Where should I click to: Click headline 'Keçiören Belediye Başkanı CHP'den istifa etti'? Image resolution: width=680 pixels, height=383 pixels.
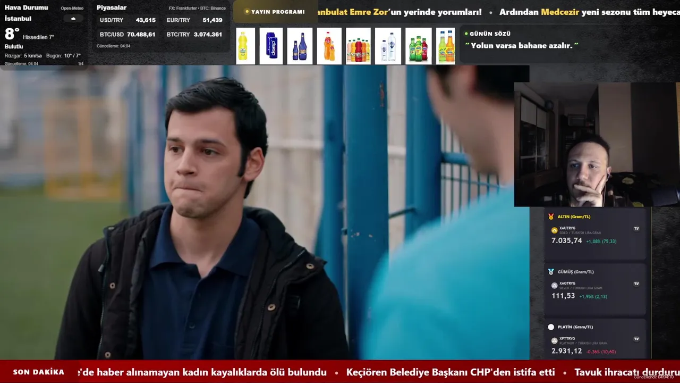coord(450,372)
